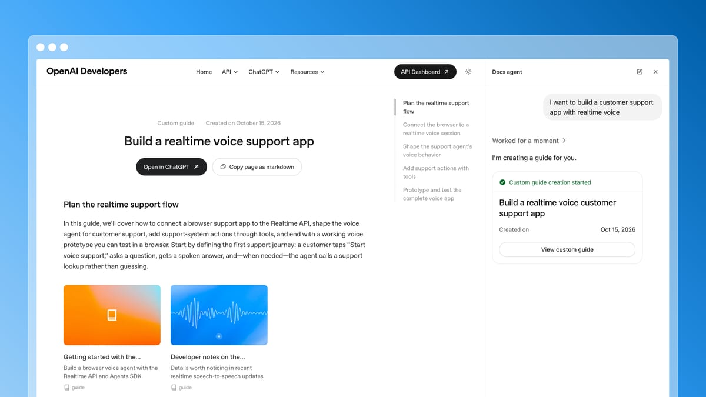Click the Docs agent panel title

[507, 72]
